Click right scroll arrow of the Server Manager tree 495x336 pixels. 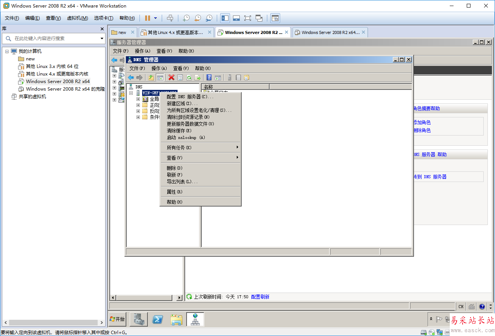point(179,297)
